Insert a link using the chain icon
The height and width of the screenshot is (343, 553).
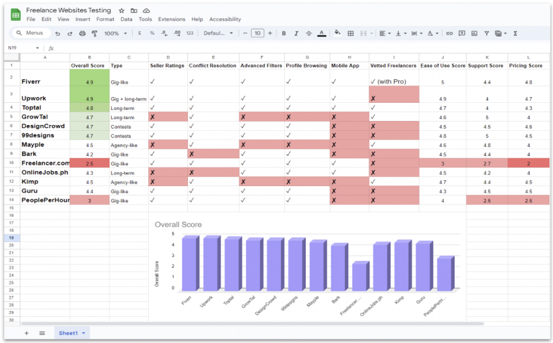click(x=450, y=33)
